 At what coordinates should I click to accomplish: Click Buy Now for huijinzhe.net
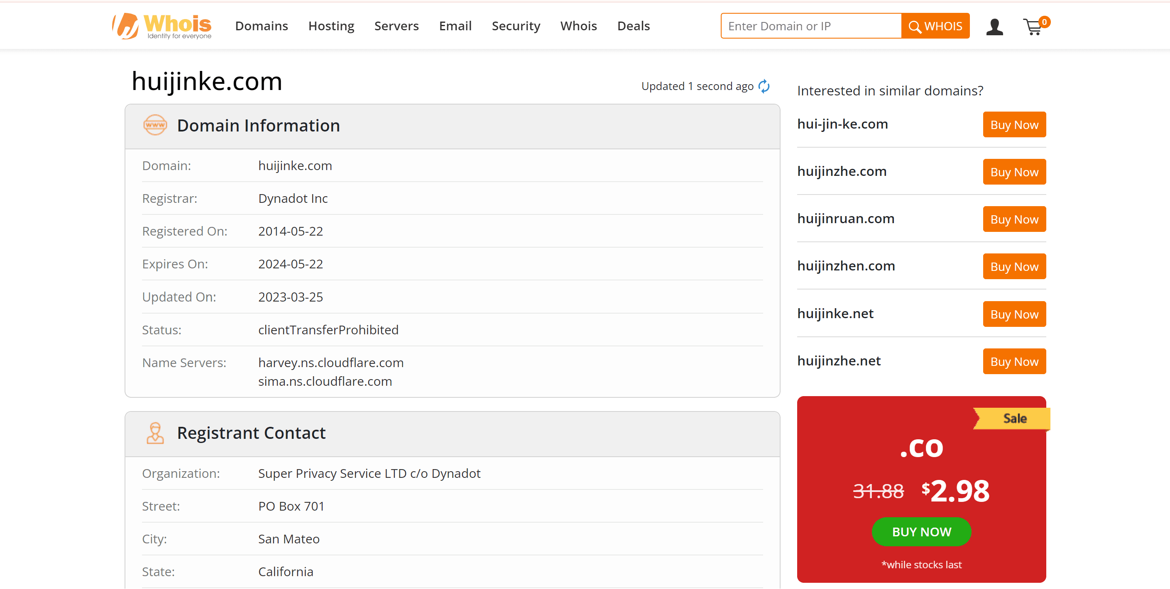tap(1014, 361)
